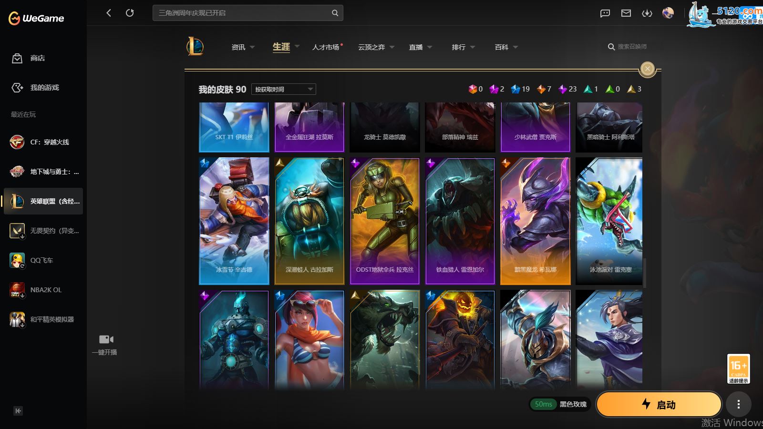
Task: Click the 50ms 黑色玫瑰 server selector
Action: point(560,404)
